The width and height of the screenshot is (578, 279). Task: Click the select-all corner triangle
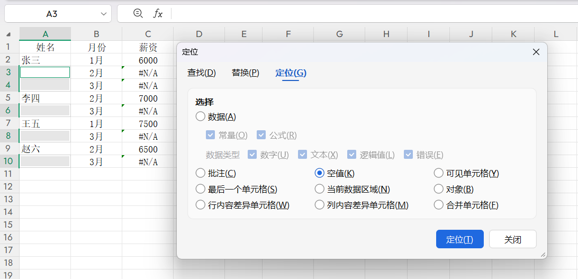coord(8,34)
